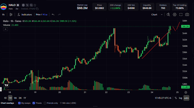Image resolution: width=194 pixels, height=108 pixels.
Task: Toggle the Thesis overlay checkbox
Action: [x=34, y=103]
